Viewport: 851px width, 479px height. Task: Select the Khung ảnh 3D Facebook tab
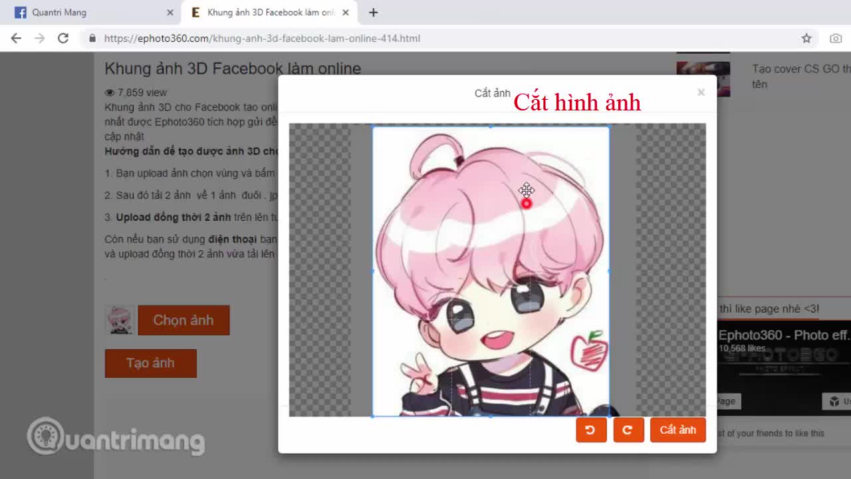click(x=271, y=12)
